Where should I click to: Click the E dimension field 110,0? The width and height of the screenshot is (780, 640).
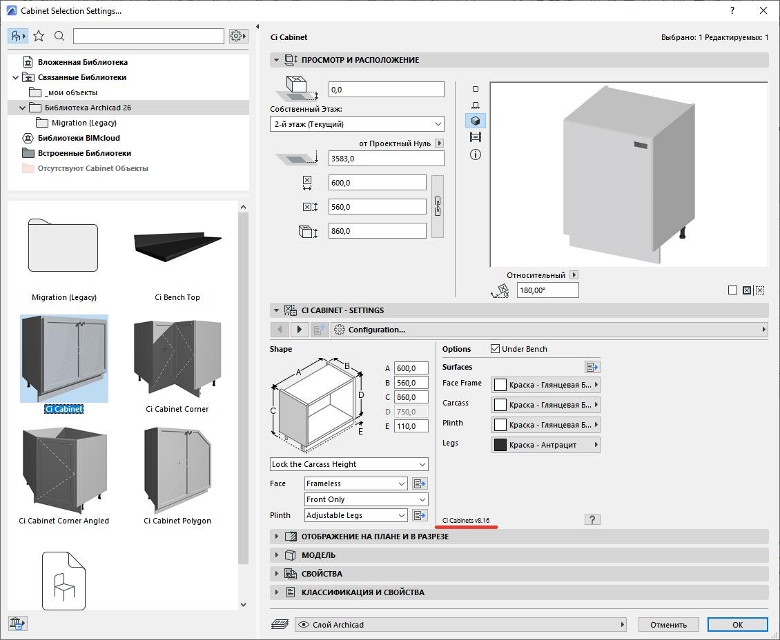(x=411, y=426)
